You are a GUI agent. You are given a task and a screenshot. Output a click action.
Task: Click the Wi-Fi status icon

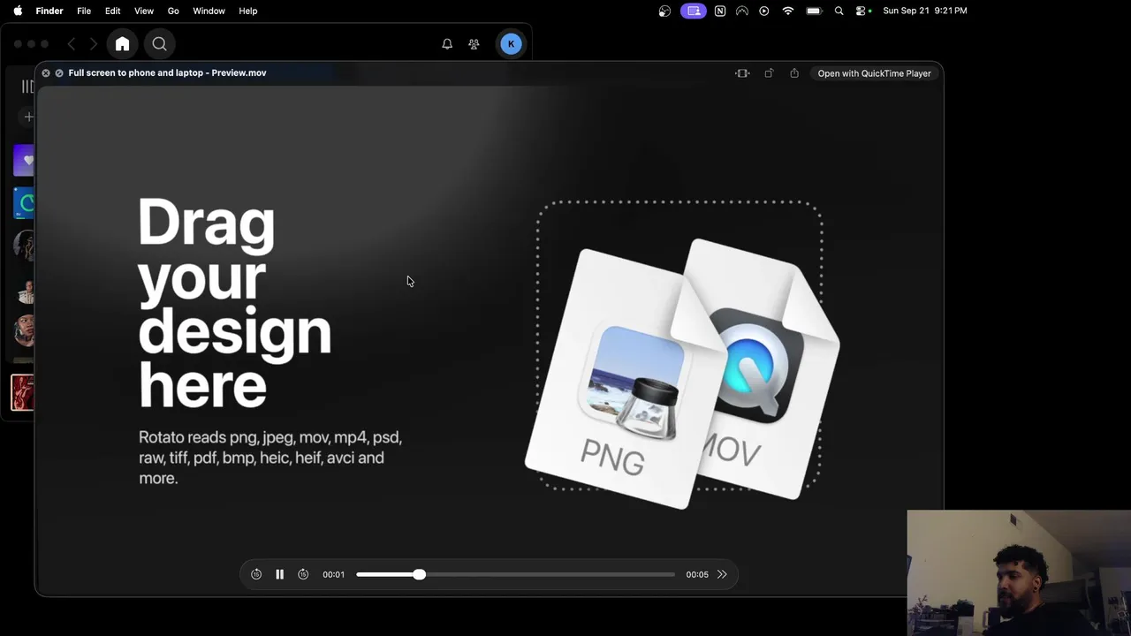coord(788,11)
